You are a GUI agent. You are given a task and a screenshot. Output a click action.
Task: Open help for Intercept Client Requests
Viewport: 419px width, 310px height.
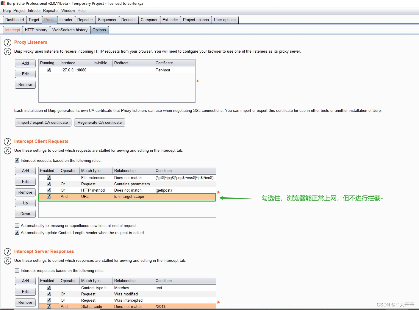click(7, 142)
